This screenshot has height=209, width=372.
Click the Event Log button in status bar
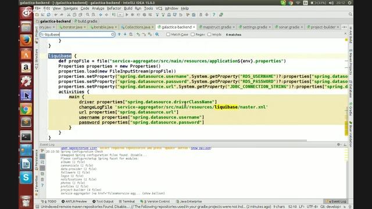337,201
